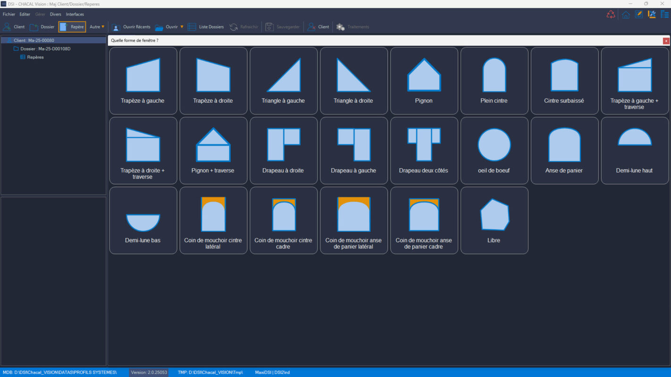Open the Interfaces menu
671x377 pixels.
pyautogui.click(x=75, y=14)
